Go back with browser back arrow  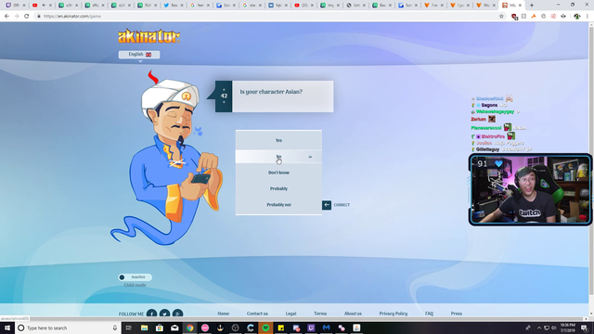pos(6,17)
